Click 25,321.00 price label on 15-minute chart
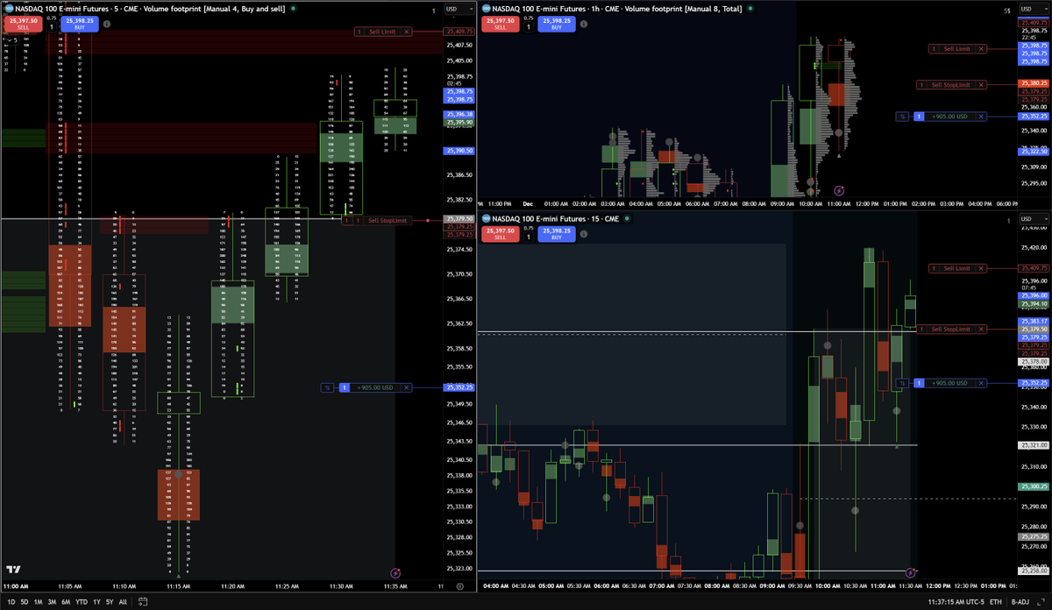The height and width of the screenshot is (610, 1052). [1032, 445]
